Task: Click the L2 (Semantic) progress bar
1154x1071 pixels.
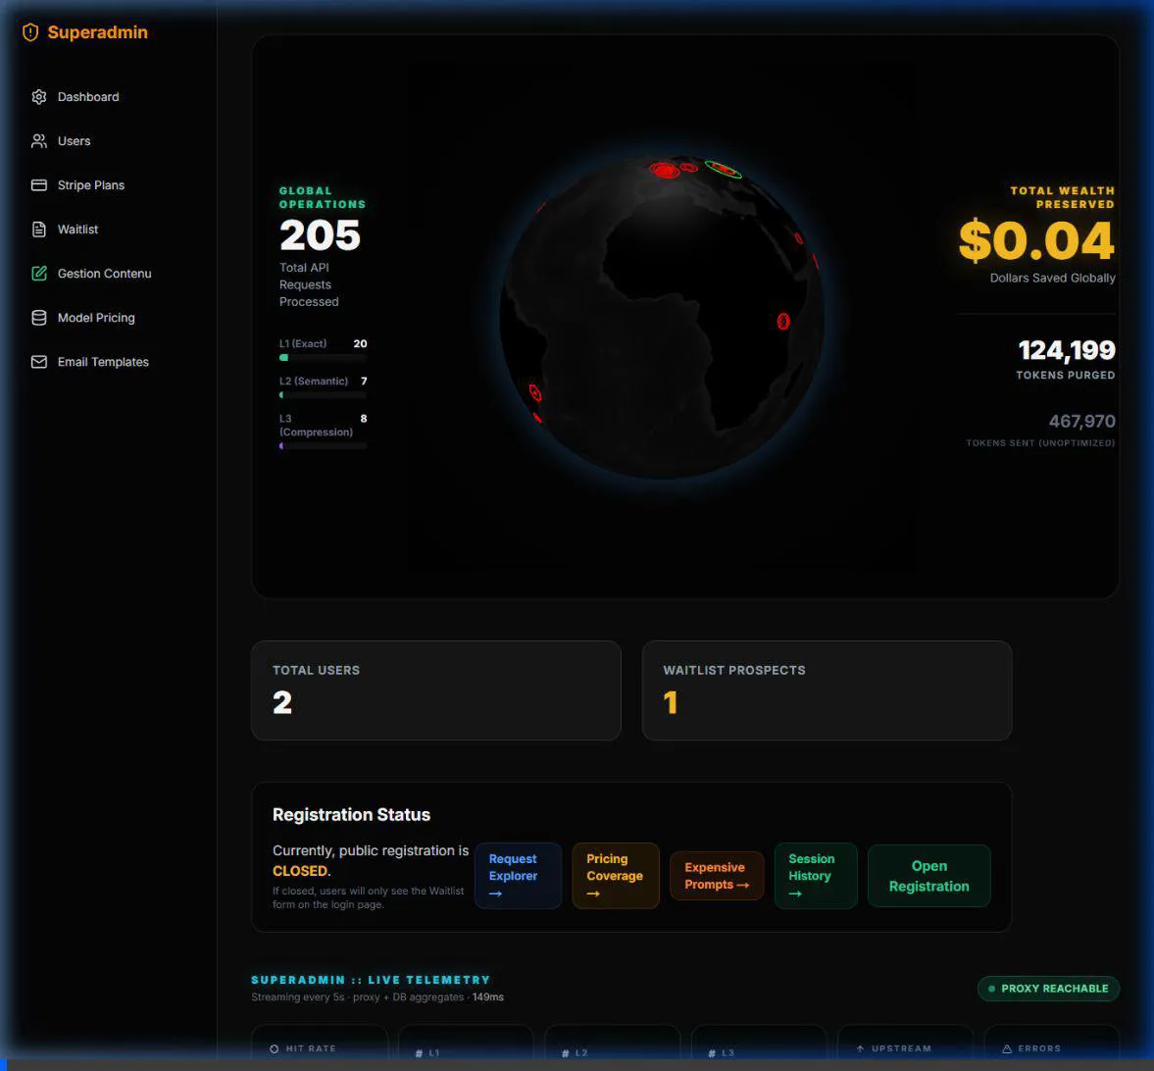Action: pos(324,395)
